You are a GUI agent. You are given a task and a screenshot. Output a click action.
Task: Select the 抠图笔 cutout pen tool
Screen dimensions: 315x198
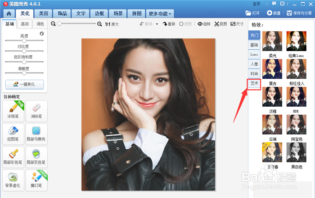tap(13, 134)
